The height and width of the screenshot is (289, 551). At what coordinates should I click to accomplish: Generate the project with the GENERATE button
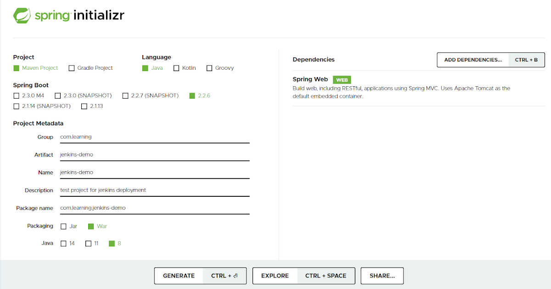[179, 276]
